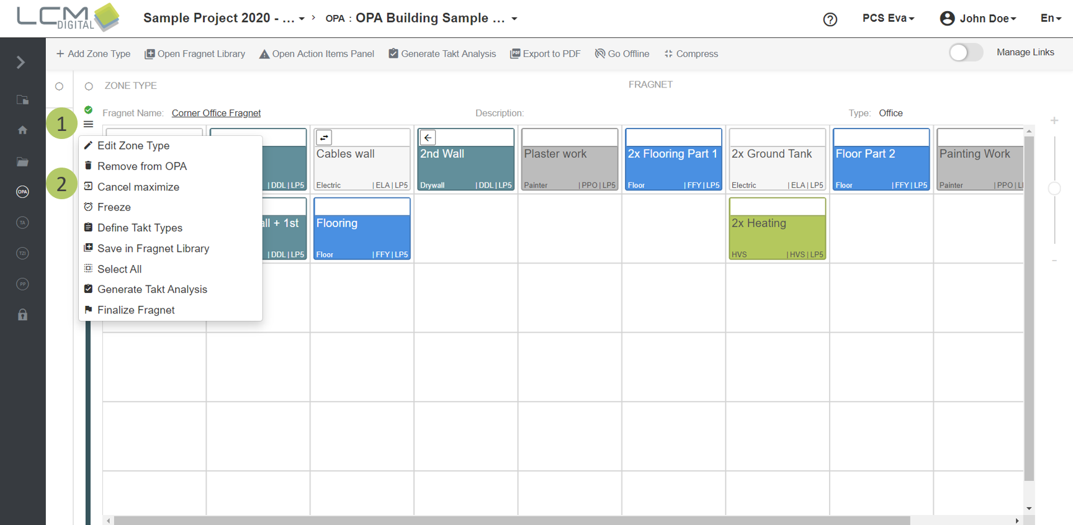Click the lock icon in sidebar
The width and height of the screenshot is (1073, 525).
click(x=22, y=315)
